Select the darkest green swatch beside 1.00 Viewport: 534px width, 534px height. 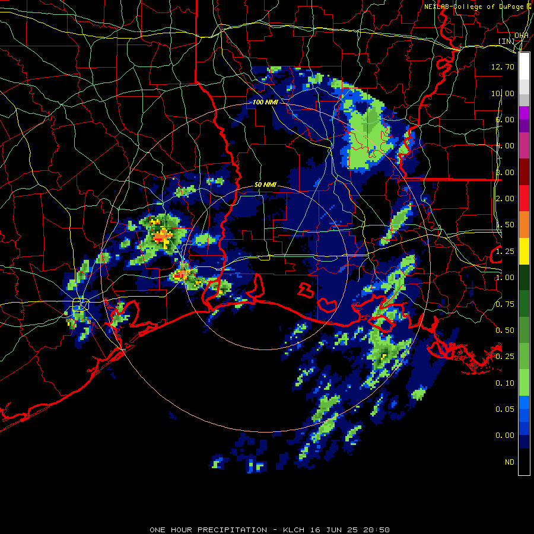point(524,277)
